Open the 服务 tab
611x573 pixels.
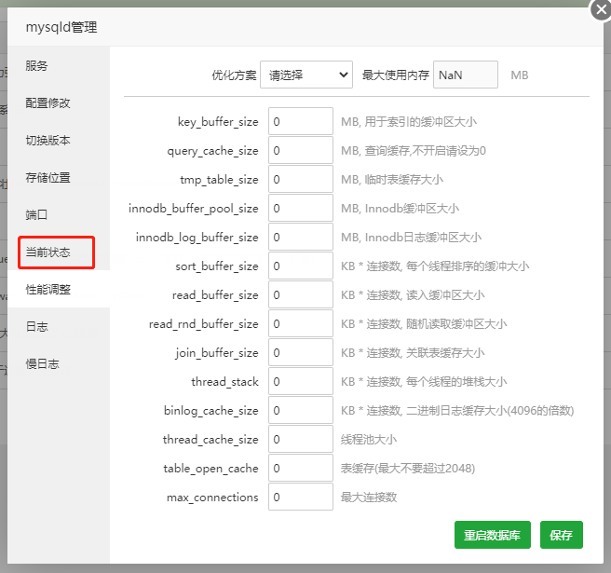point(59,66)
